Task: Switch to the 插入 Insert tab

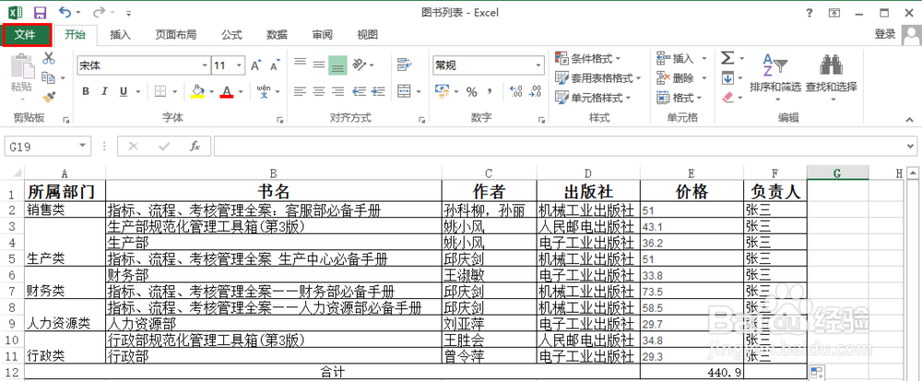Action: pos(121,35)
